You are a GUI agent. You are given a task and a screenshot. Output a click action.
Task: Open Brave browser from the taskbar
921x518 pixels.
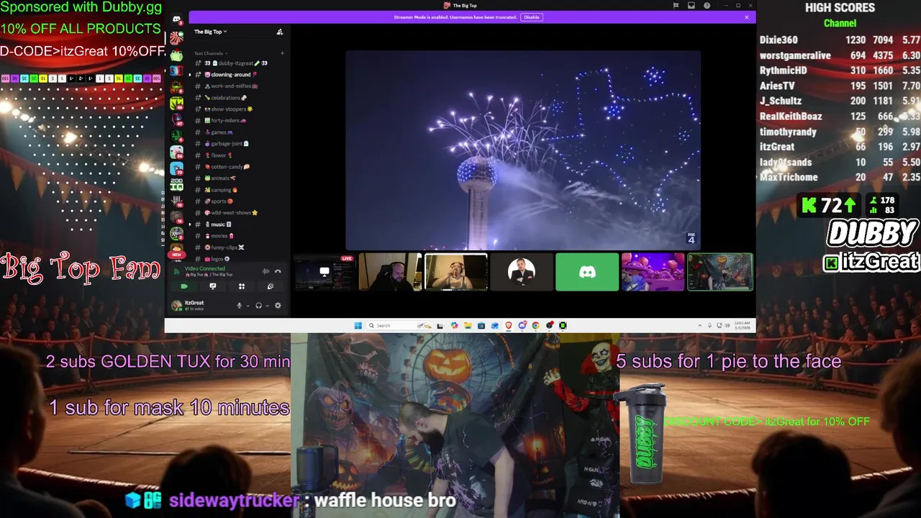tap(508, 326)
